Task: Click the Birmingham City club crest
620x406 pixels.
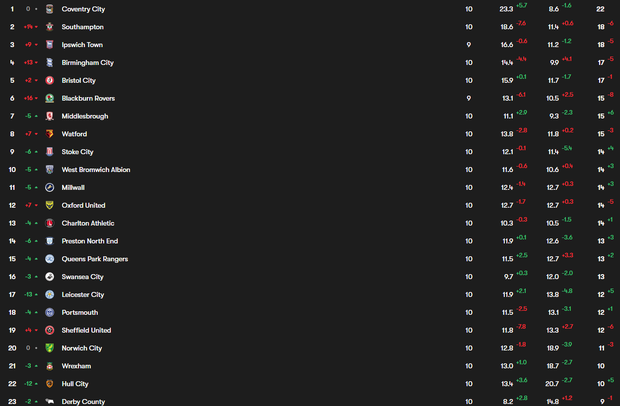Action: click(x=49, y=62)
